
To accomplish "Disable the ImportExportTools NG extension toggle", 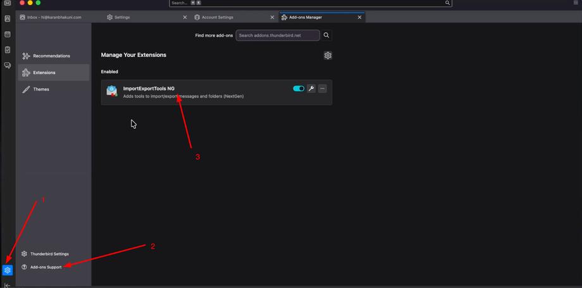I will [299, 89].
